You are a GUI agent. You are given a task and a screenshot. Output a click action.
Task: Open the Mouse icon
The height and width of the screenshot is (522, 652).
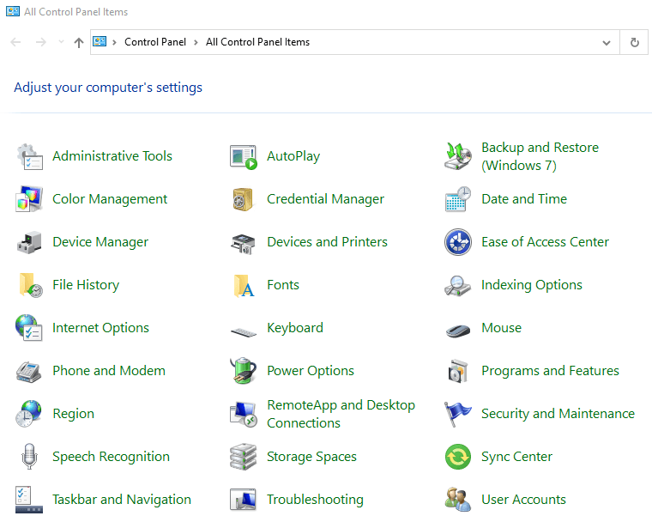458,331
